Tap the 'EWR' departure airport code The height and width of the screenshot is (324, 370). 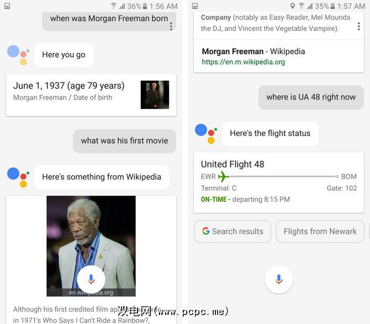tap(208, 176)
